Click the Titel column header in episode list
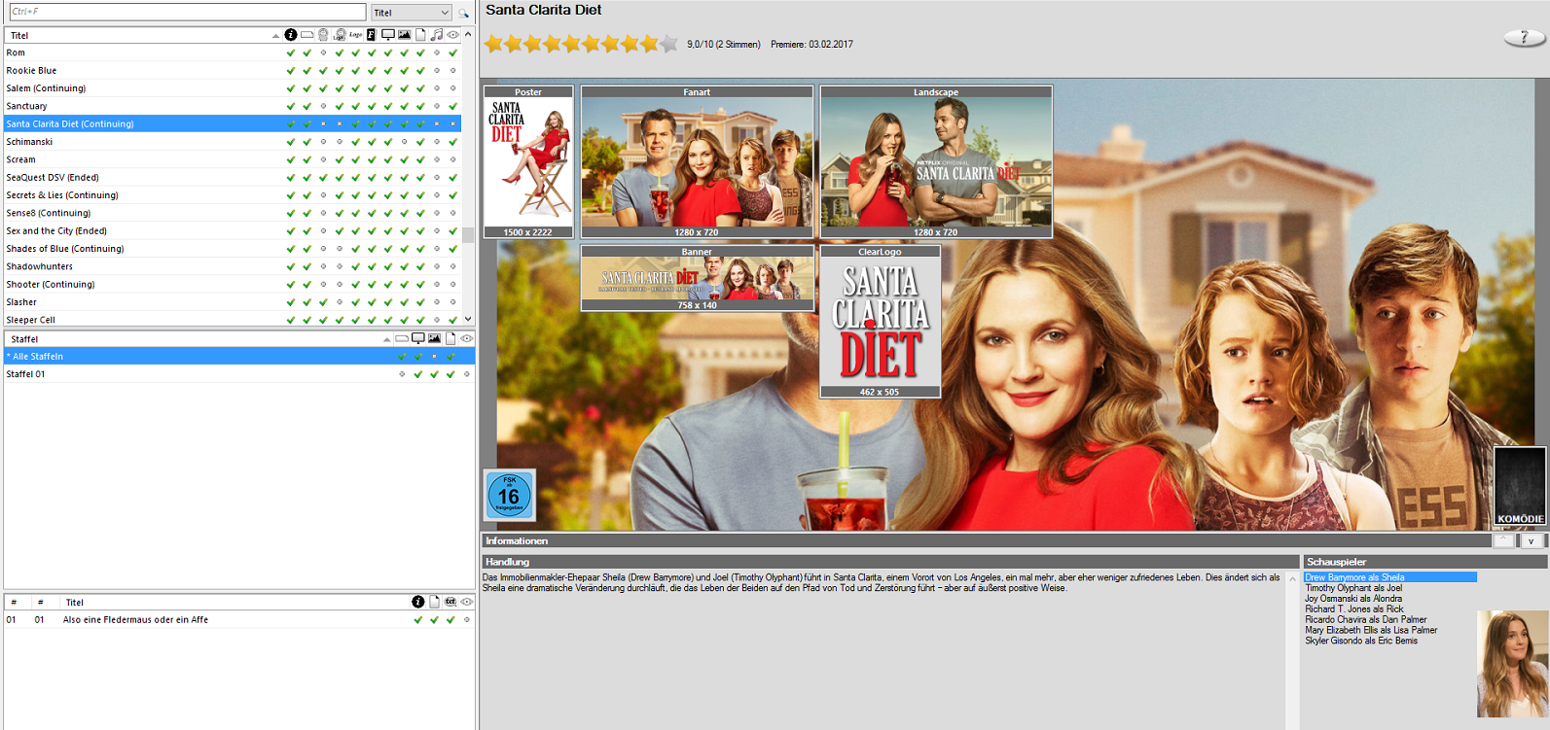This screenshot has width=1550, height=730. point(234,602)
